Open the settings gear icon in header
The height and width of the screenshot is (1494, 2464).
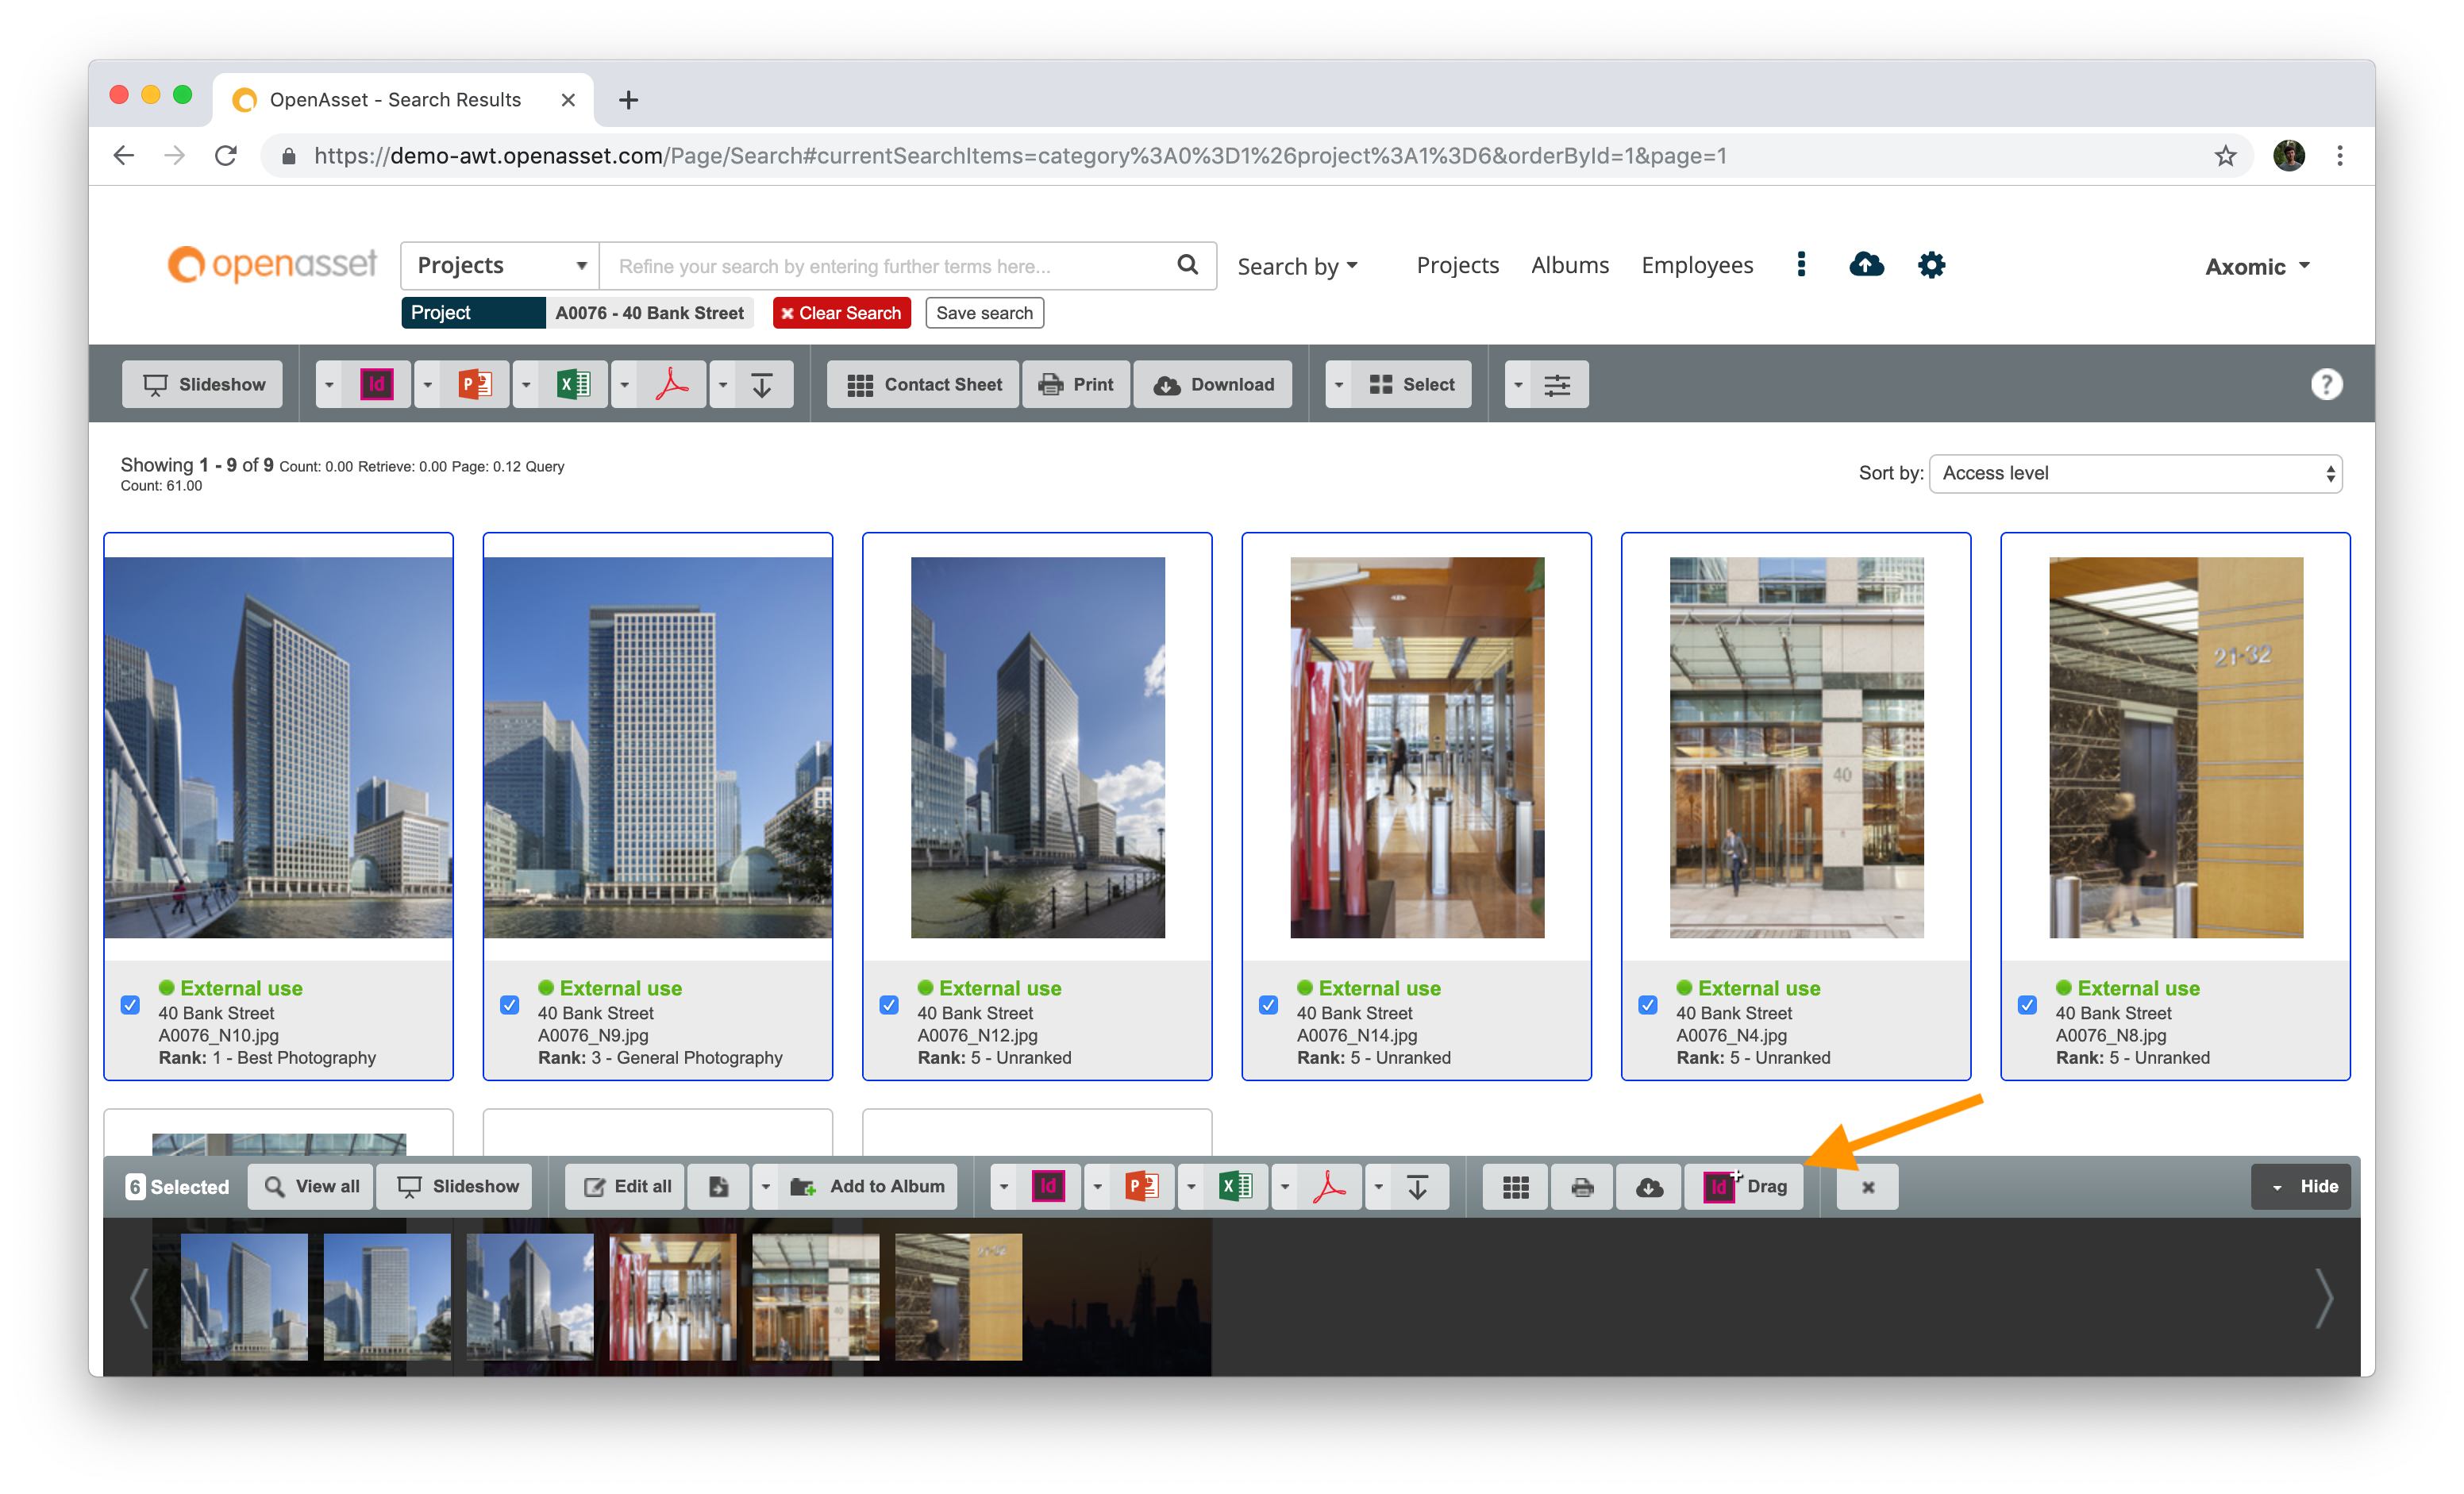click(1931, 265)
